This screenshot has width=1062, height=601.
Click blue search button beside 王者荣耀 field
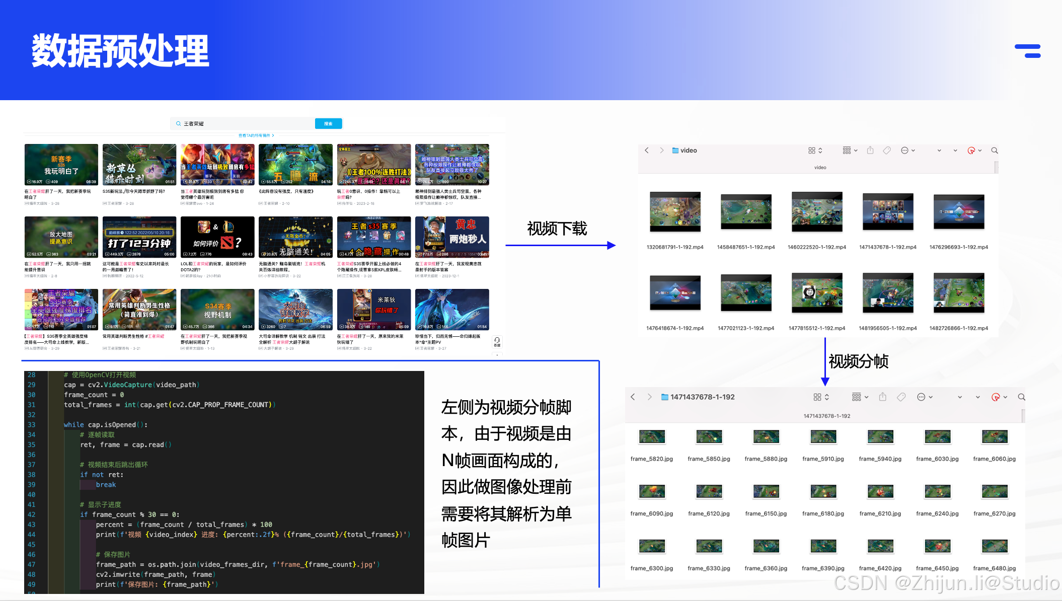328,123
